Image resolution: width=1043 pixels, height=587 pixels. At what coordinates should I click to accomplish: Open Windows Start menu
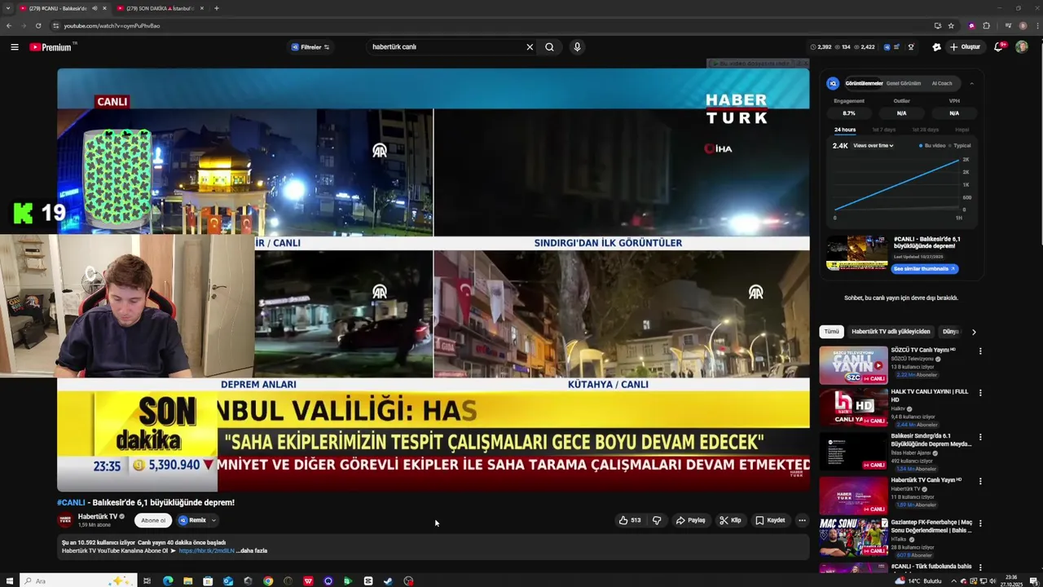(x=9, y=581)
